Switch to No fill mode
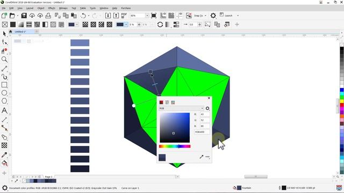344x193 pixels. [5, 25]
